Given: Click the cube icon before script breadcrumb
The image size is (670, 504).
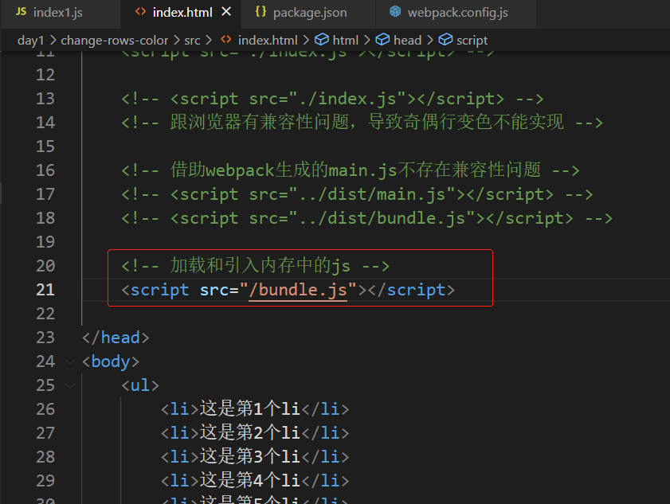Looking at the screenshot, I should click(x=445, y=40).
